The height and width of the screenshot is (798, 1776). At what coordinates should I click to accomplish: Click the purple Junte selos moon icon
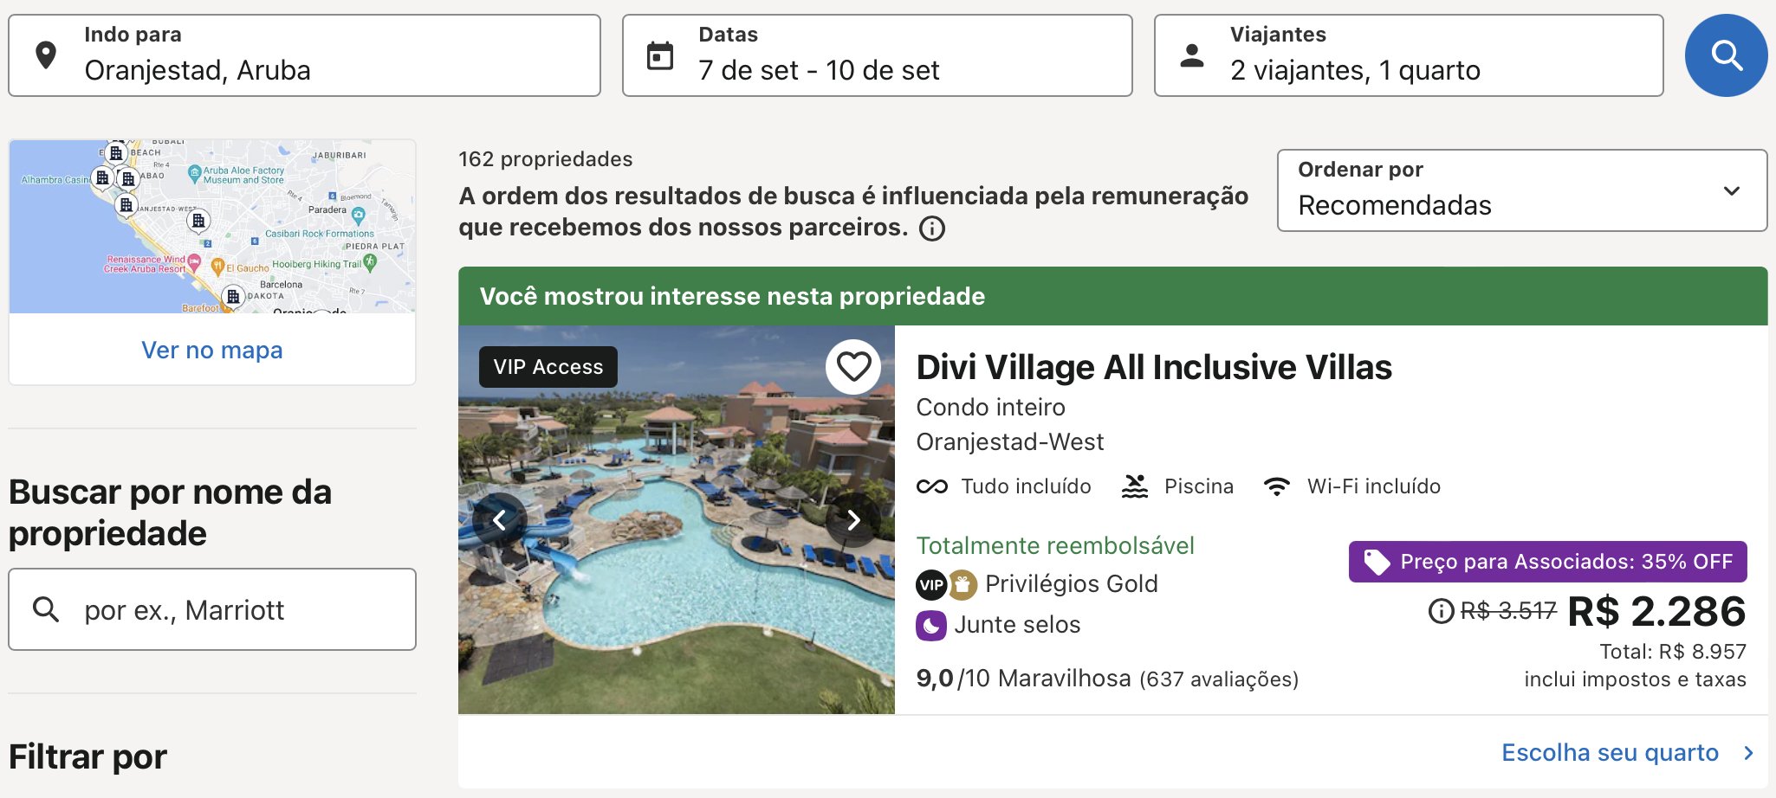[931, 625]
